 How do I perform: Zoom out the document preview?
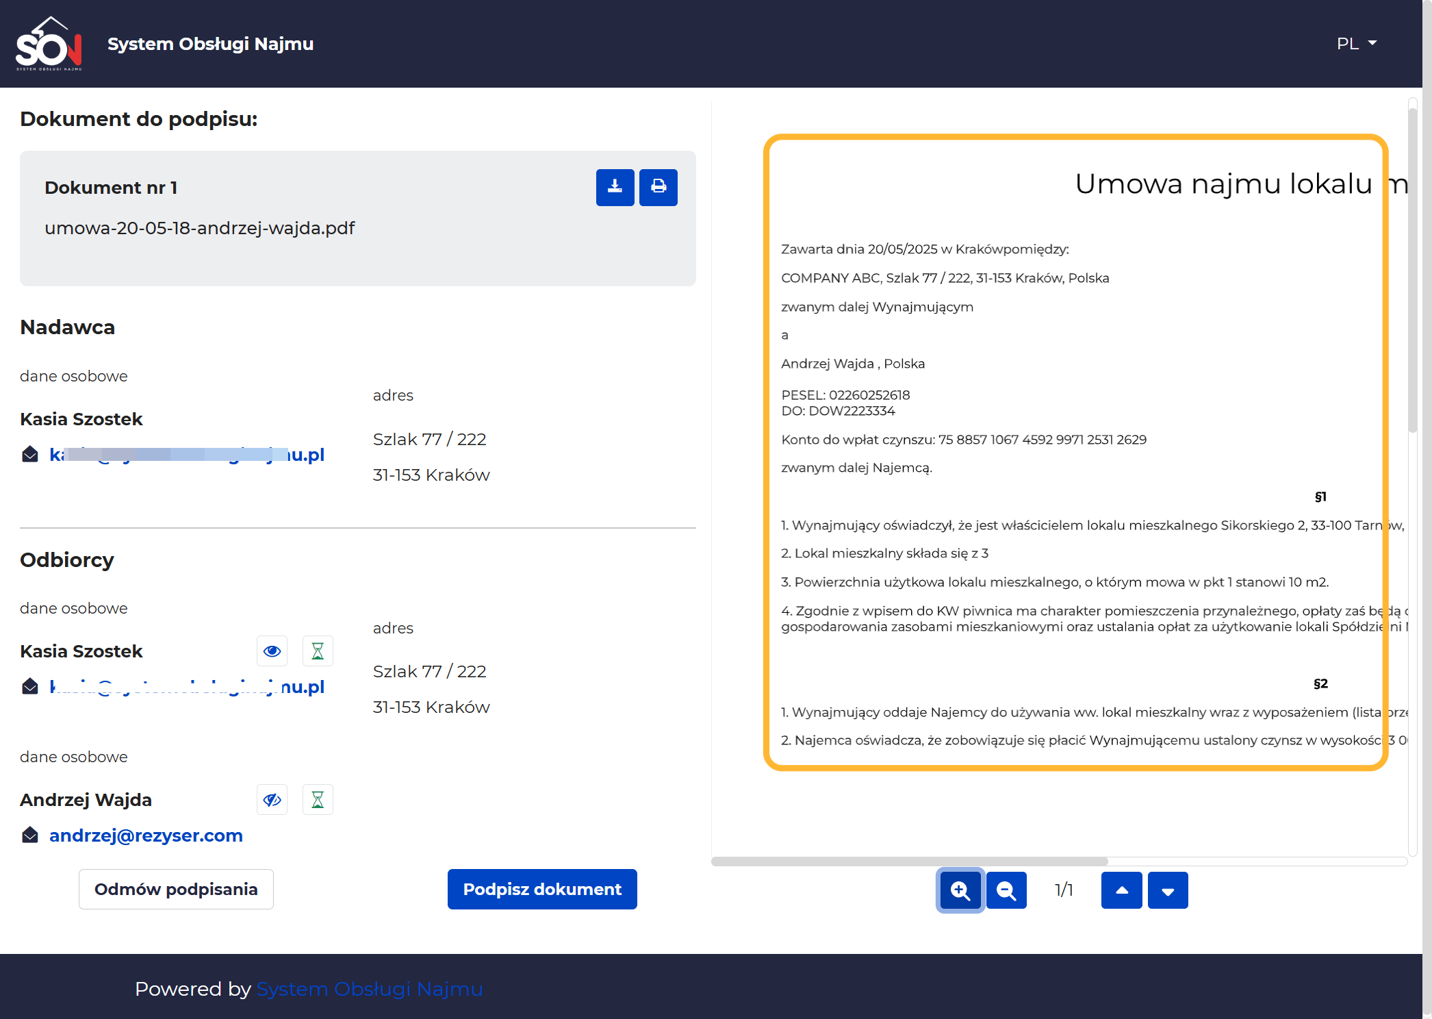[x=1006, y=890]
